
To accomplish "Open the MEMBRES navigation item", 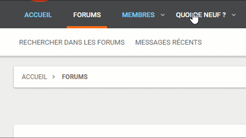I will tap(138, 15).
